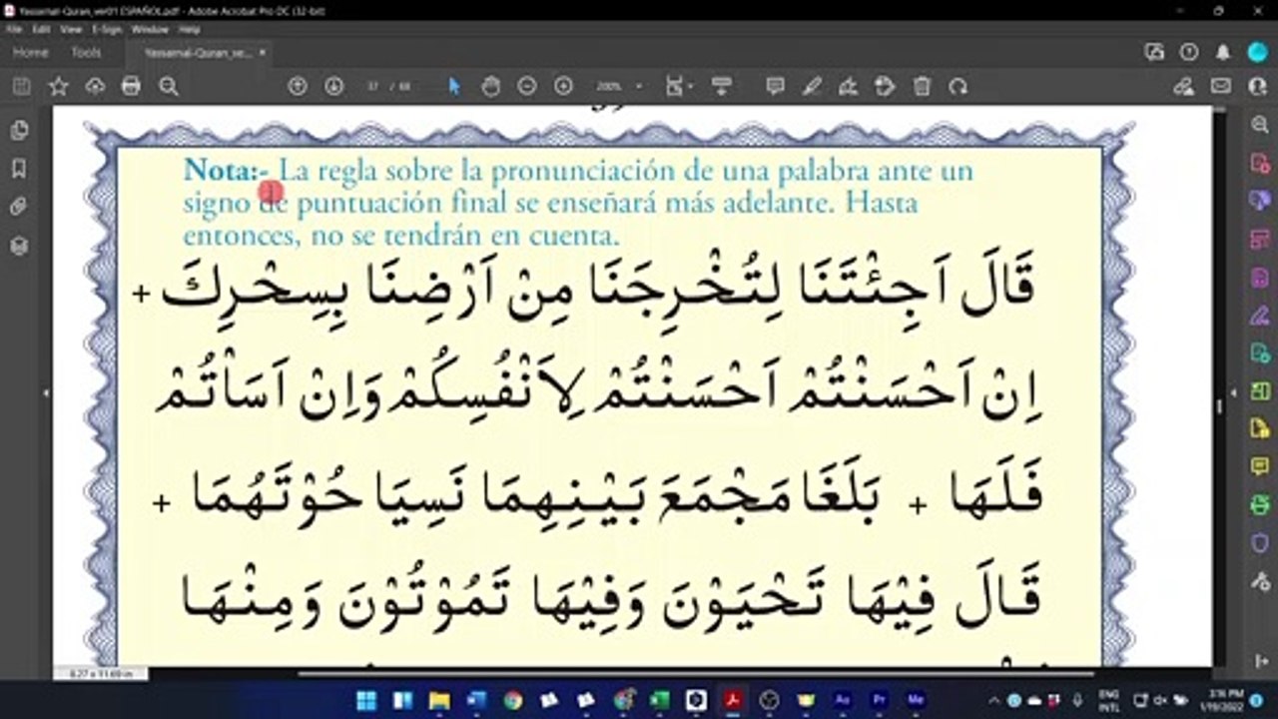Image resolution: width=1278 pixels, height=719 pixels.
Task: Select the arrow Selection tool
Action: [454, 87]
